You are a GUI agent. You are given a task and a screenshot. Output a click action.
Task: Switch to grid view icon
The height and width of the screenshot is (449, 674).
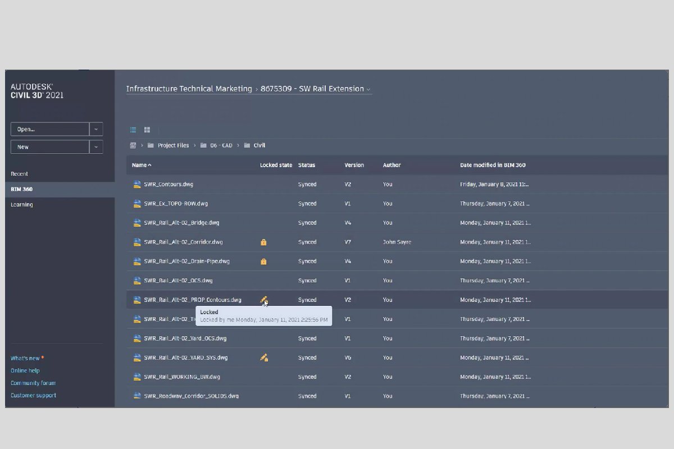(147, 130)
